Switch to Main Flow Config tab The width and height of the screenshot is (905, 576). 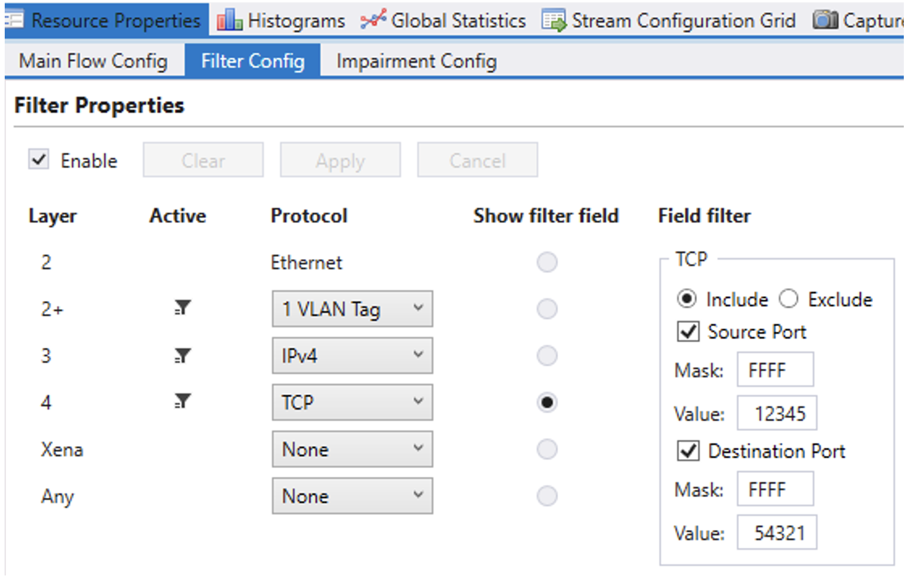pos(93,61)
